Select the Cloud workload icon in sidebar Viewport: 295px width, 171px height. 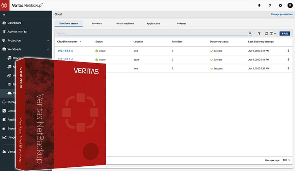point(10,93)
